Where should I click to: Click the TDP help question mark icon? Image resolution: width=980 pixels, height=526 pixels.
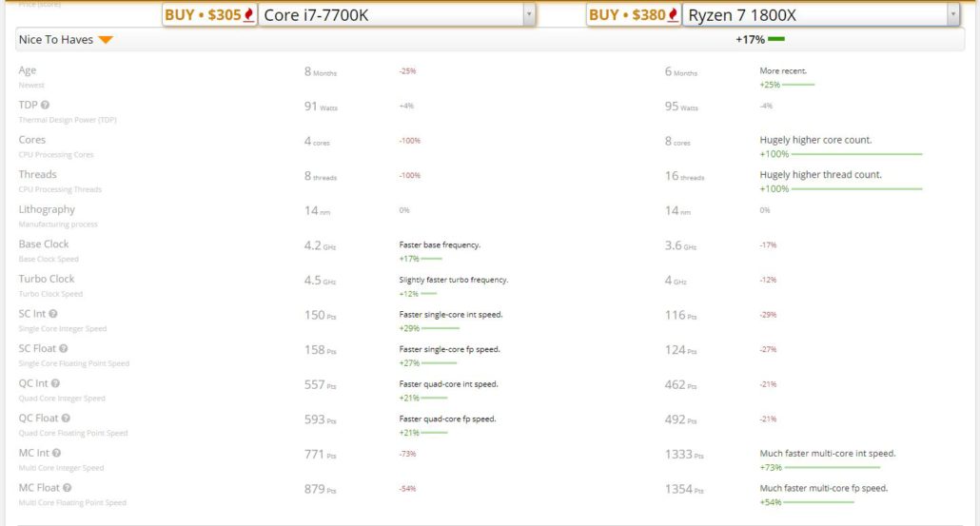45,105
